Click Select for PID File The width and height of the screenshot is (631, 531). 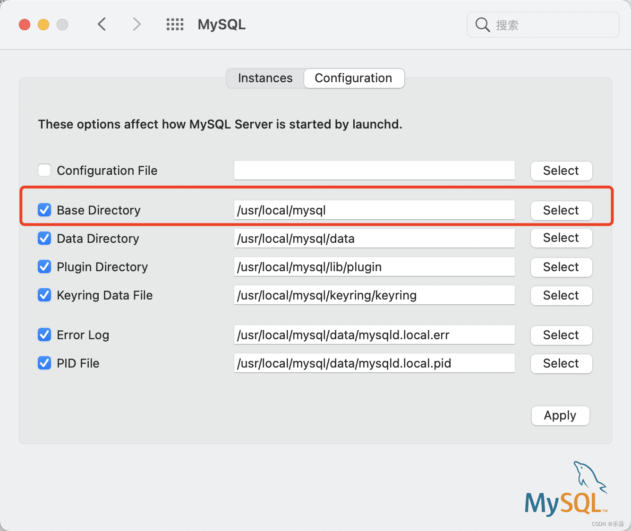tap(561, 363)
